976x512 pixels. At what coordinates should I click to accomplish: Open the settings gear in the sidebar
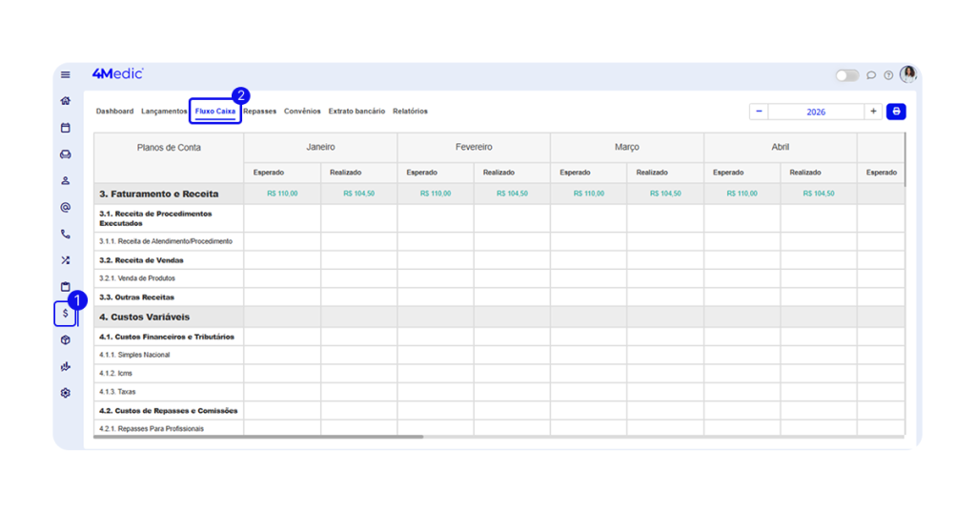66,393
